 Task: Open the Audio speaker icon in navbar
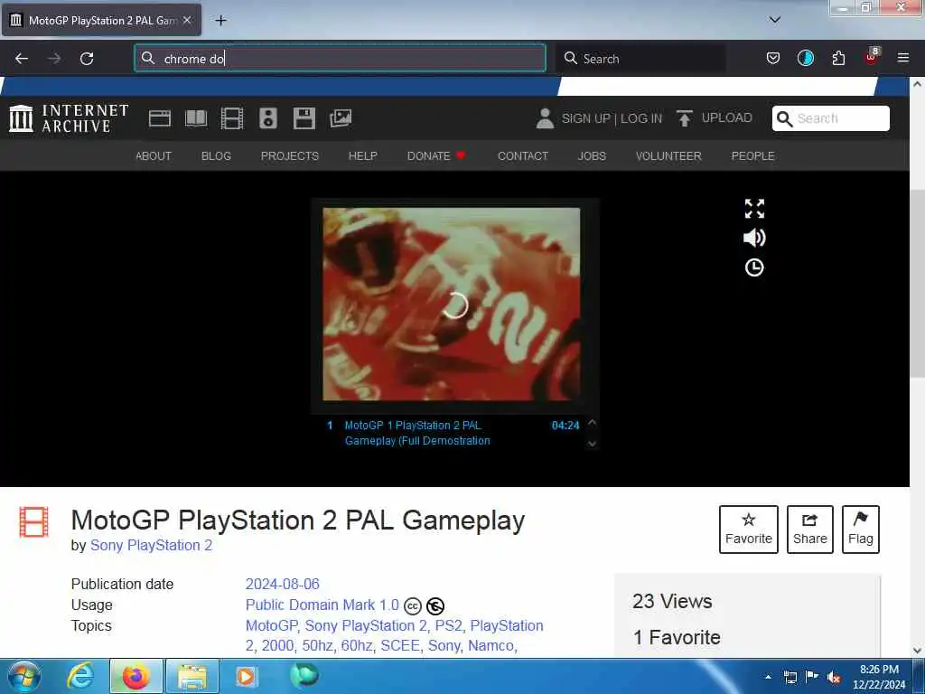267,118
